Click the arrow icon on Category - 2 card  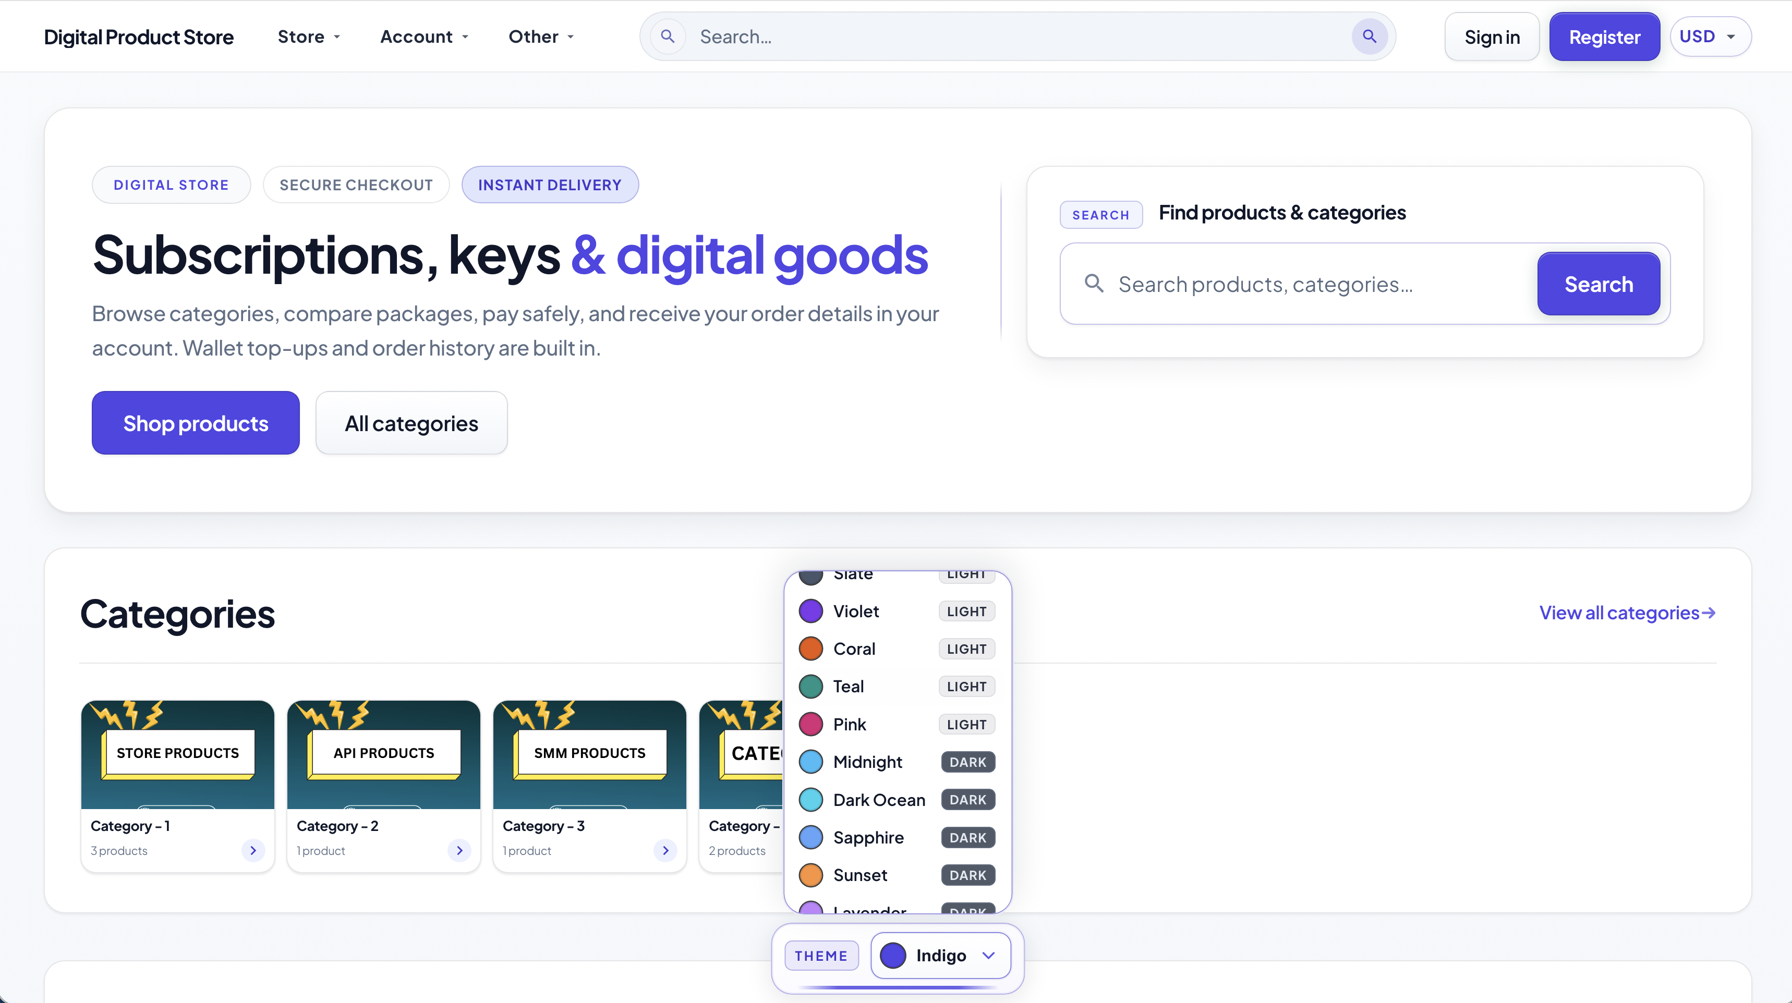(459, 850)
